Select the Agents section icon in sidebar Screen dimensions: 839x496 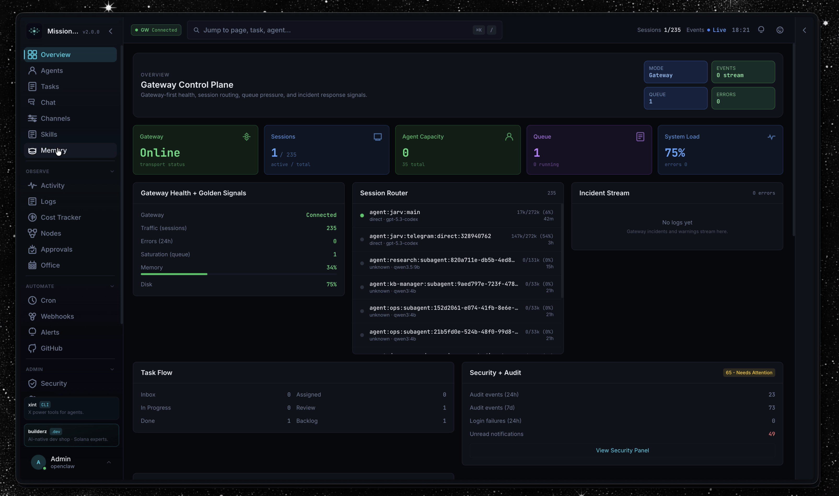(x=32, y=70)
